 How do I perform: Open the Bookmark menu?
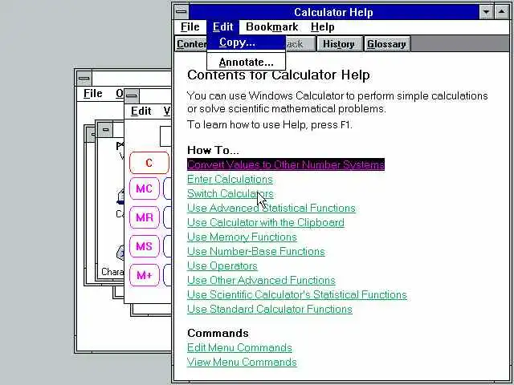(x=271, y=26)
